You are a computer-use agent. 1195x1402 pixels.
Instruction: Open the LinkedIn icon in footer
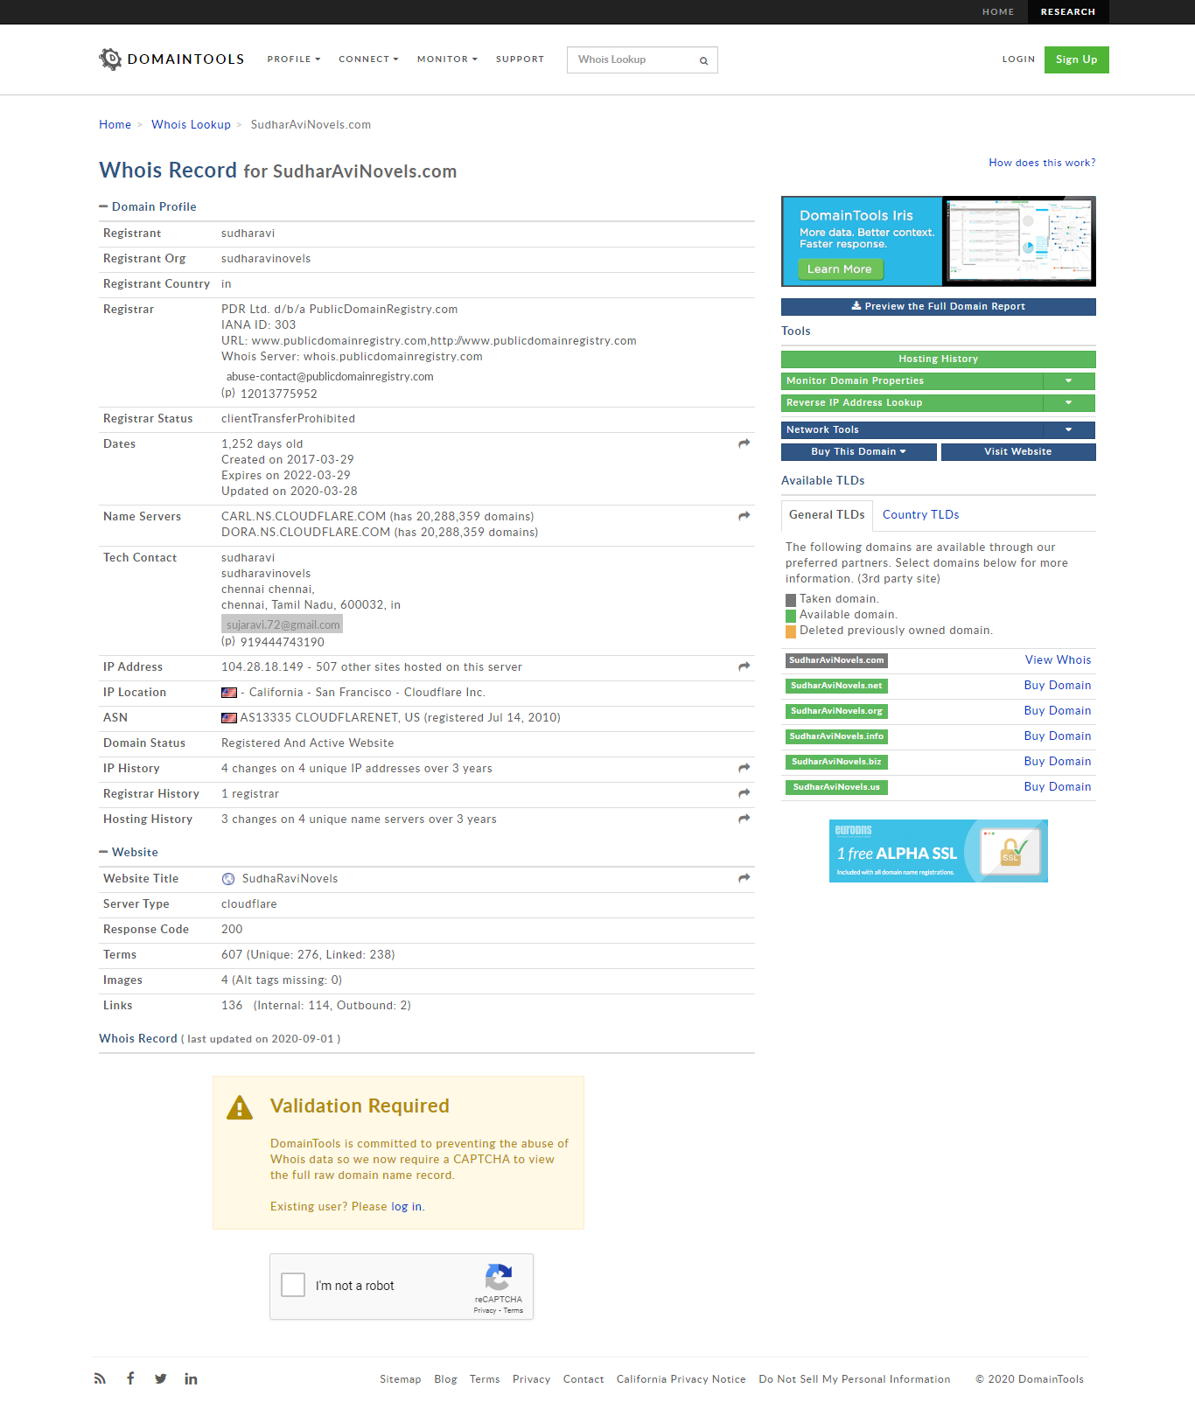tap(191, 1378)
